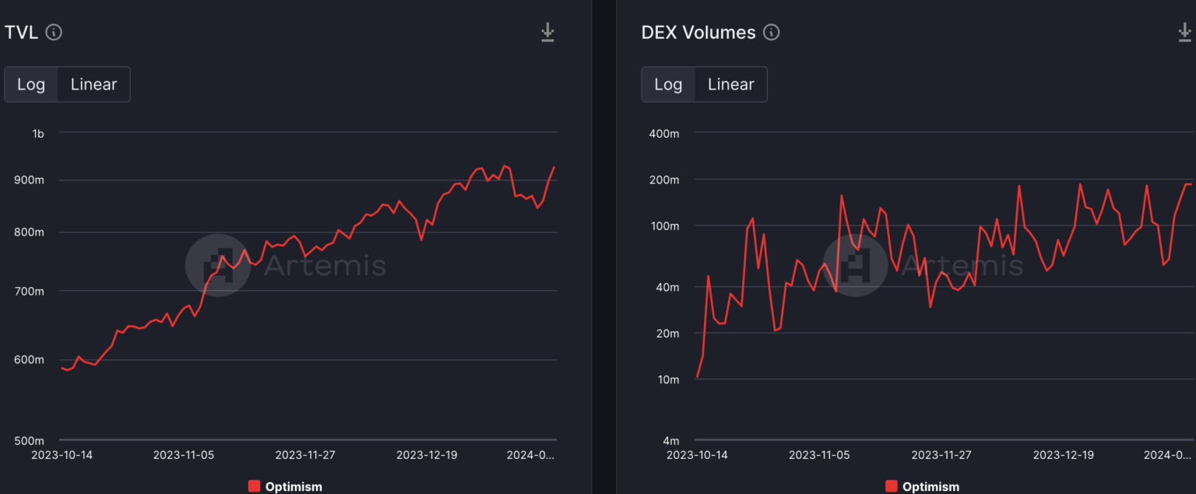1196x494 pixels.
Task: Click the 900m gridline label on TVL chart
Action: [30, 180]
